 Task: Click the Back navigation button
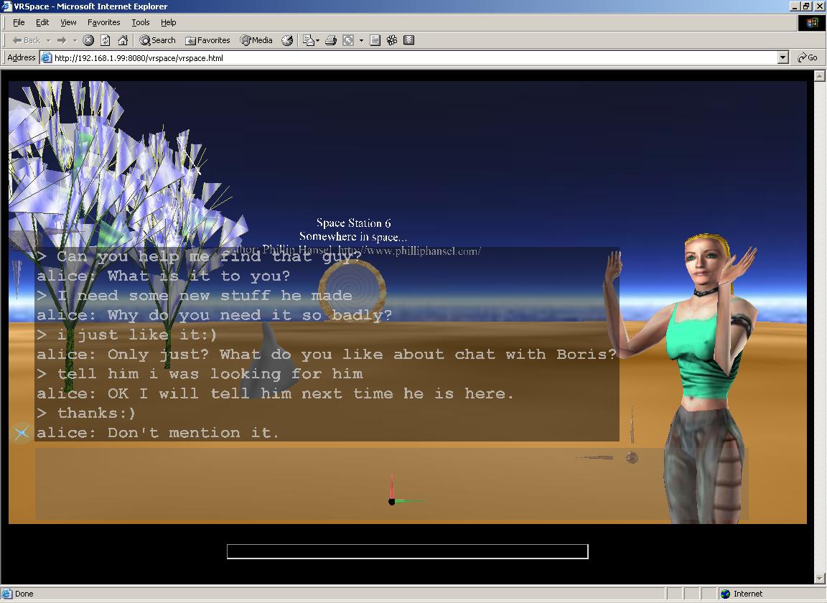[27, 40]
